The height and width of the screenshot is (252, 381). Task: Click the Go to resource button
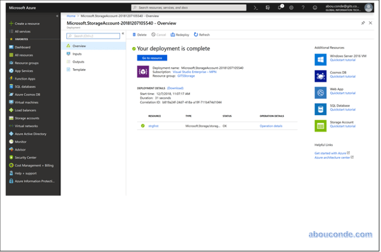[152, 58]
